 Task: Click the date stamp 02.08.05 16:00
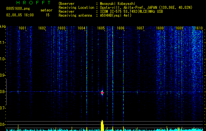point(20,15)
